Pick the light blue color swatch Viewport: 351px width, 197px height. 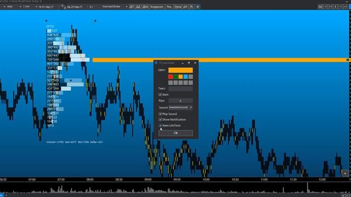[x=185, y=77]
